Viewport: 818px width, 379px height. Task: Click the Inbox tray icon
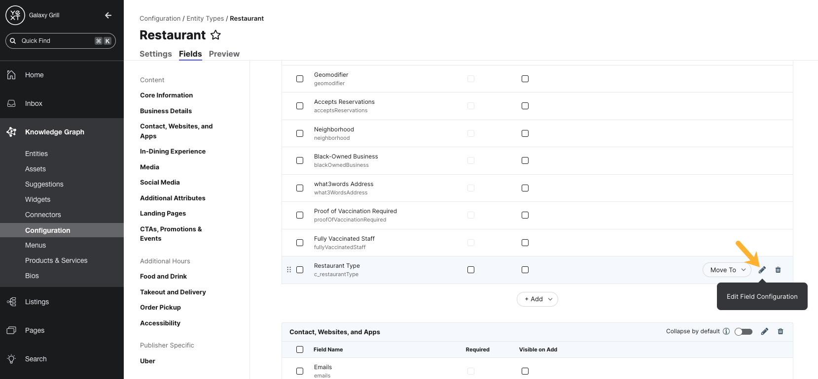coord(11,103)
